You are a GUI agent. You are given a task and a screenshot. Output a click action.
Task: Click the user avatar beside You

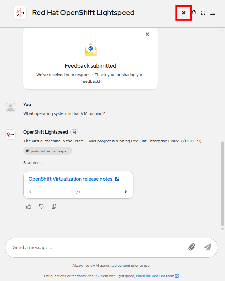click(x=11, y=107)
